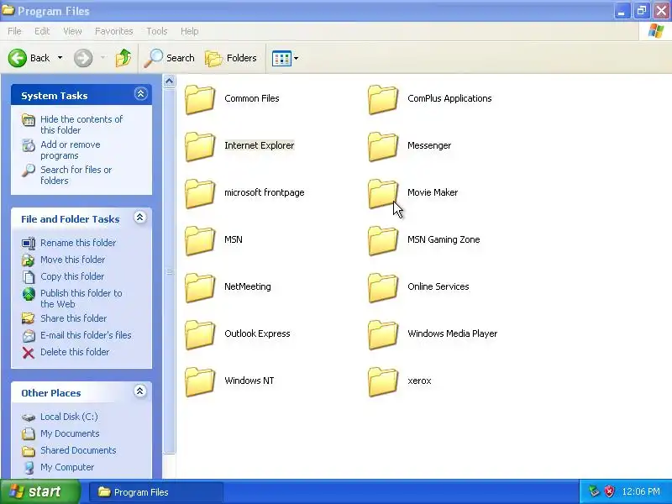This screenshot has height=504, width=672.
Task: Click Hide the contents of this folder
Action: coord(81,124)
